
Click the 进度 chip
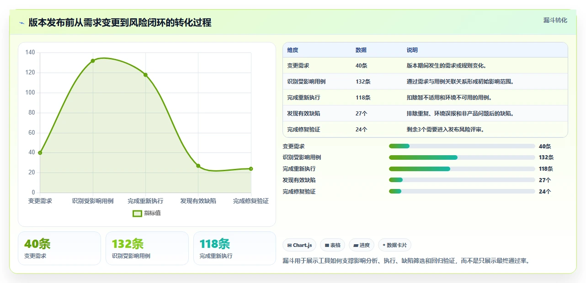362,245
